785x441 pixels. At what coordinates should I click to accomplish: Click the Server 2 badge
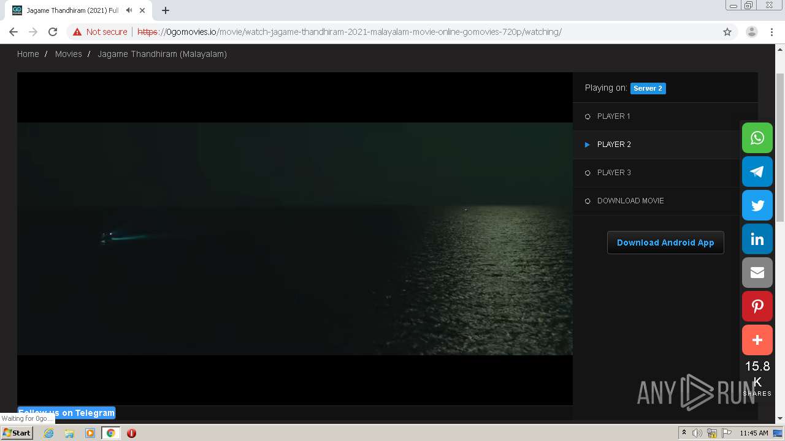pyautogui.click(x=648, y=88)
